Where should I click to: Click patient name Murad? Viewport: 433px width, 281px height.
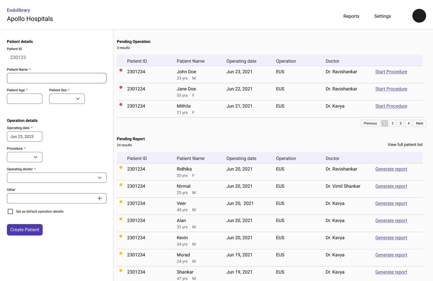click(x=183, y=255)
